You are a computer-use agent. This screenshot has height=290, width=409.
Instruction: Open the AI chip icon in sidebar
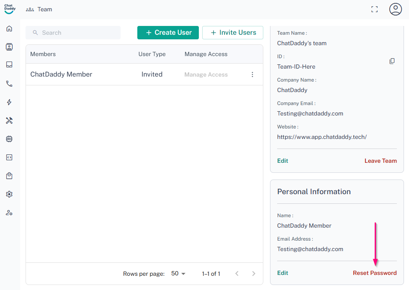(9, 139)
